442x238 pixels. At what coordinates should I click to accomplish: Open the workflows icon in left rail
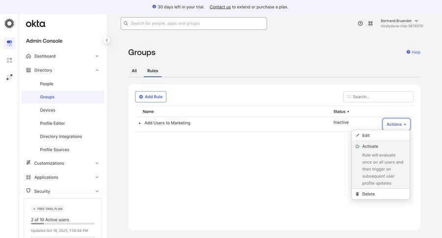click(x=9, y=77)
